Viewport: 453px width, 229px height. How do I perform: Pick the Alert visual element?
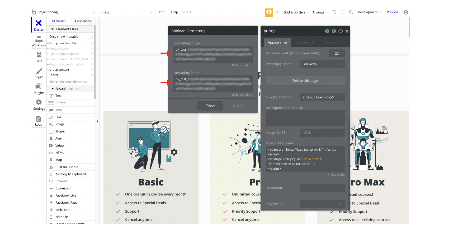pyautogui.click(x=70, y=139)
